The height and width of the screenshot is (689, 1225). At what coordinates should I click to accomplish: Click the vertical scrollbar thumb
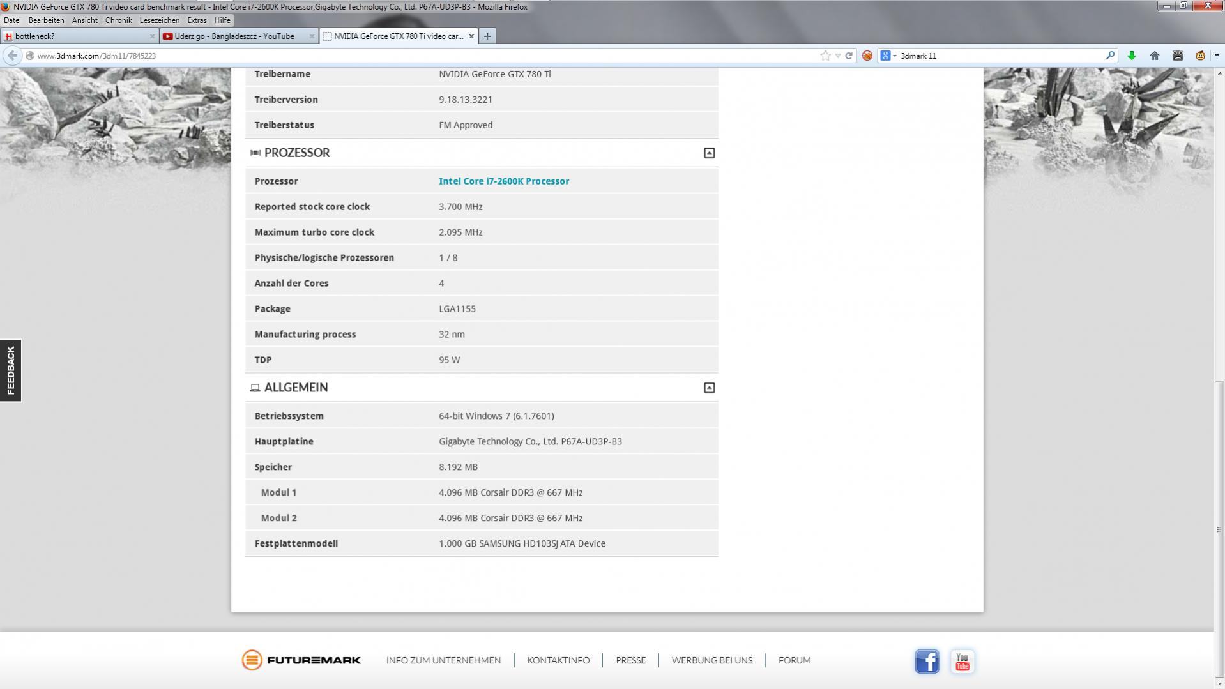click(x=1219, y=530)
